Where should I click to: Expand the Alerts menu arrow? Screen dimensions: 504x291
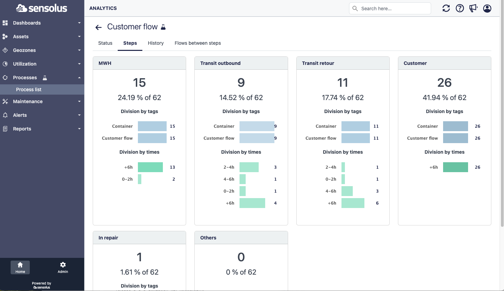tap(79, 115)
